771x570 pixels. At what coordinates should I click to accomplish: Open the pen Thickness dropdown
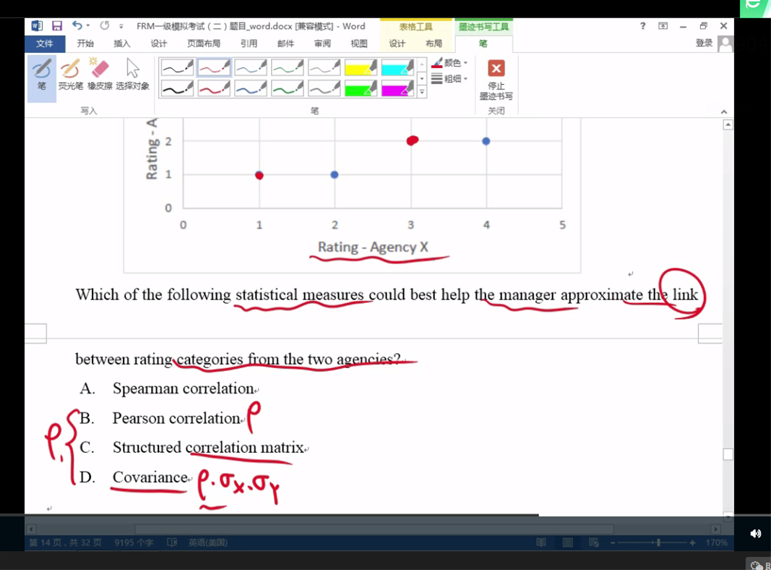point(450,79)
